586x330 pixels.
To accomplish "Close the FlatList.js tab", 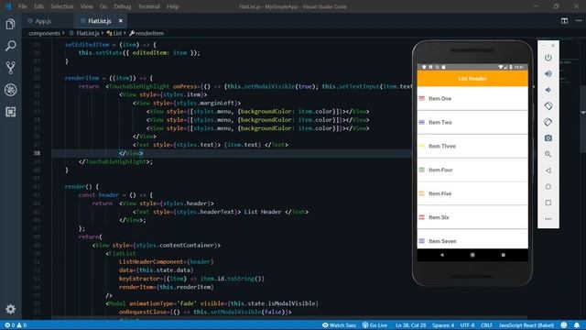I will tap(120, 21).
